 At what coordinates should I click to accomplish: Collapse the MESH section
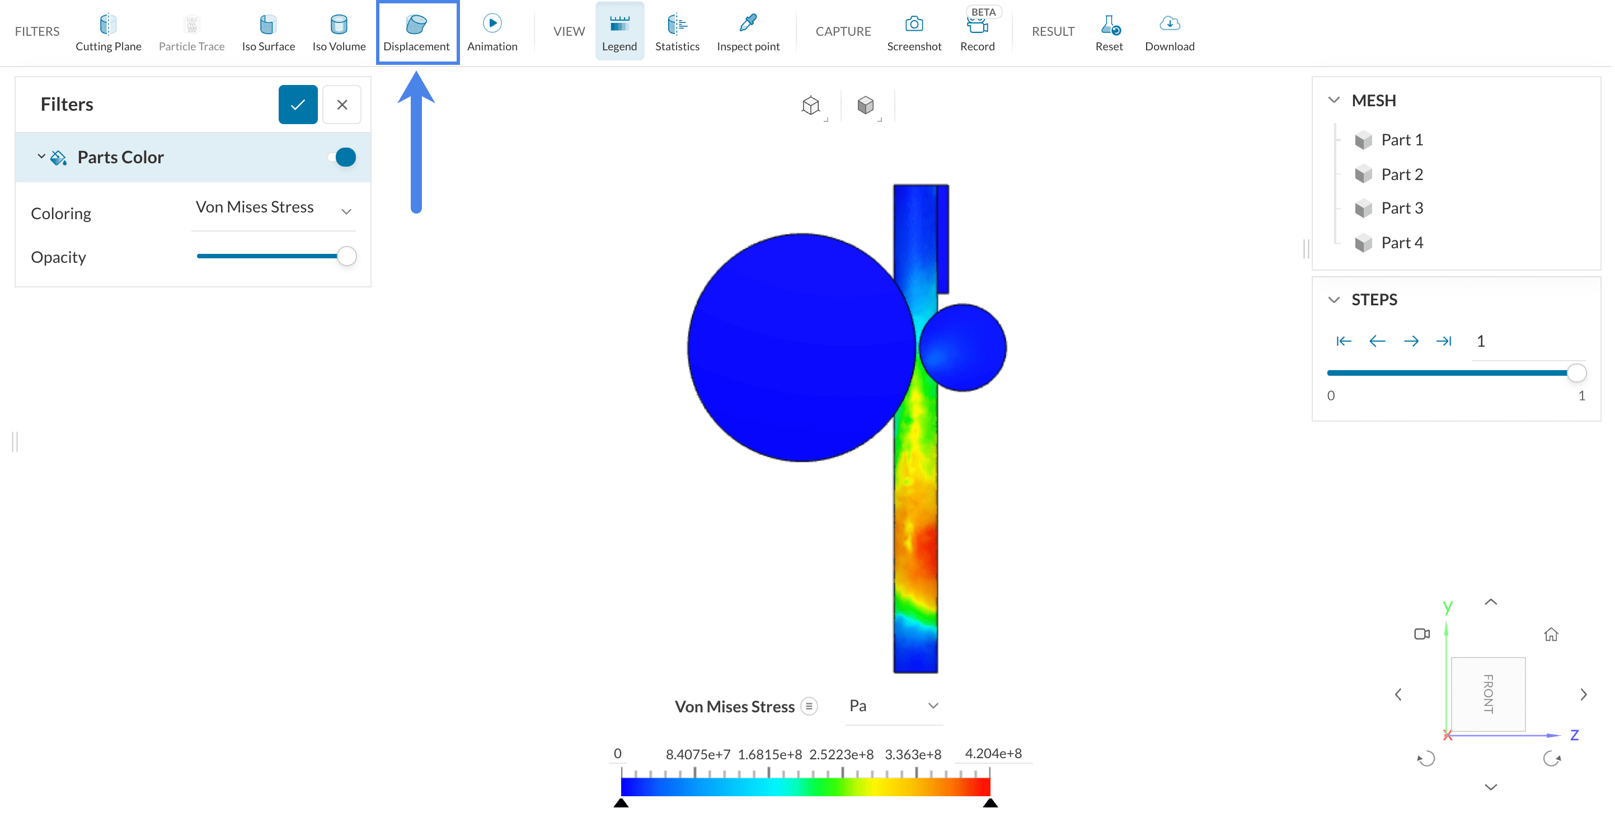pyautogui.click(x=1334, y=100)
